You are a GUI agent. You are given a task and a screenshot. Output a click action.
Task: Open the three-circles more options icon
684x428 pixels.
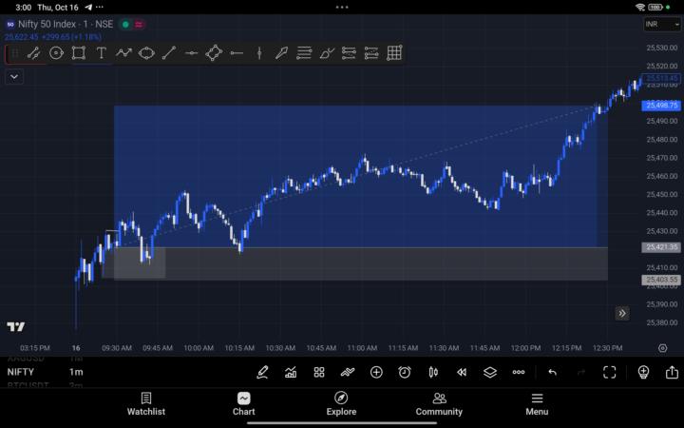[519, 372]
